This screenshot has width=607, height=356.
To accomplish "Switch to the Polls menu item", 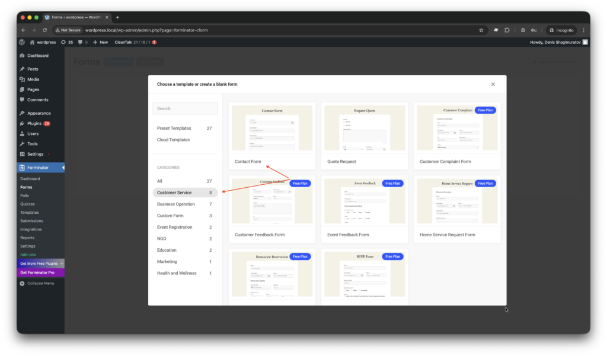I will [26, 195].
